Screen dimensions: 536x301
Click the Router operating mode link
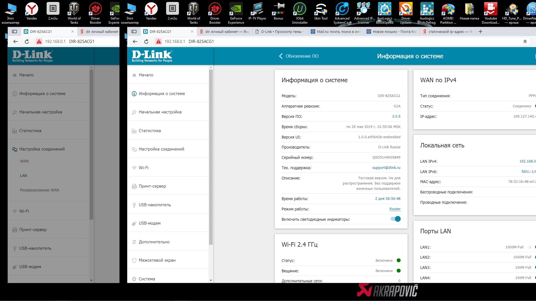(395, 209)
